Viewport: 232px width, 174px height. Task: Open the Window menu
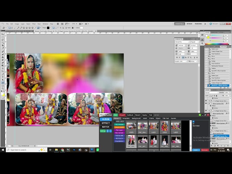[45, 24]
